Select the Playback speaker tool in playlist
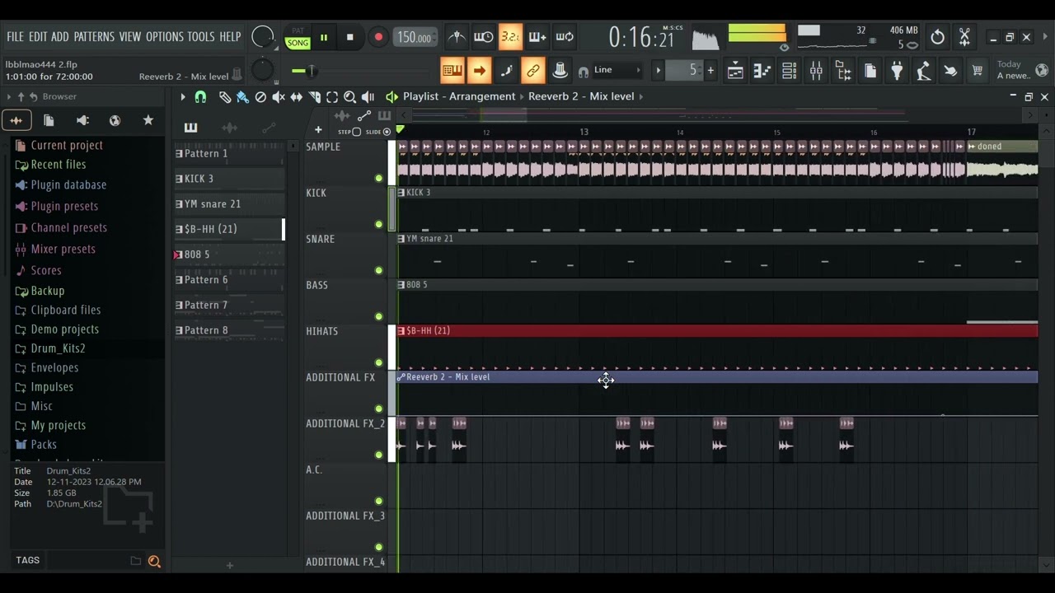Image resolution: width=1055 pixels, height=593 pixels. pyautogui.click(x=368, y=97)
